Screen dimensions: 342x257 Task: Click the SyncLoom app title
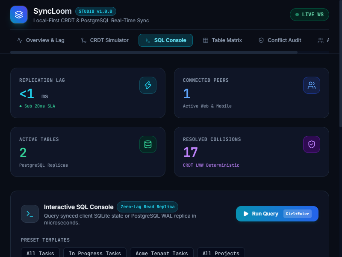point(52,11)
